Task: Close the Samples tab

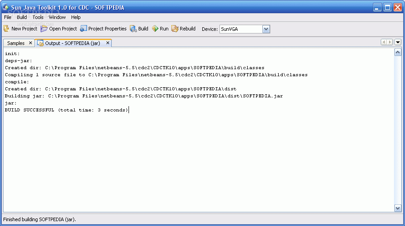Action: pyautogui.click(x=30, y=43)
